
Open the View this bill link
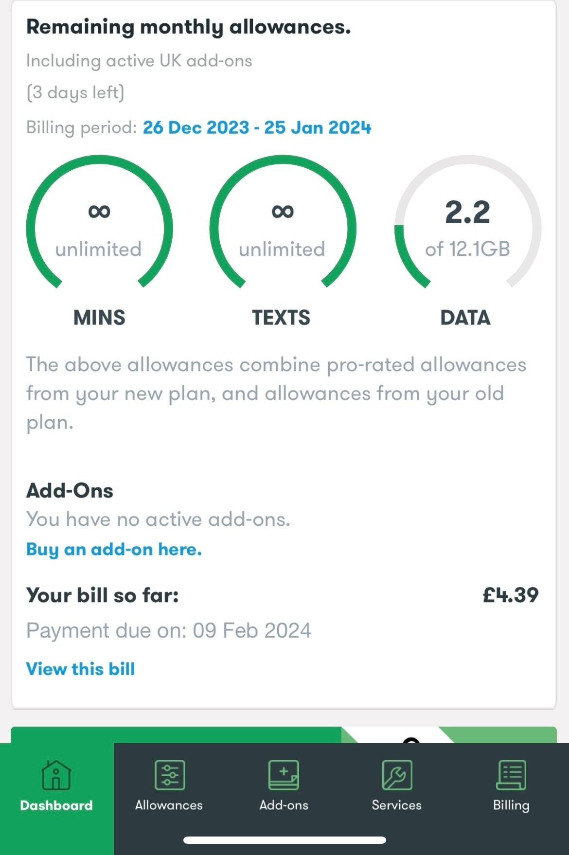pos(80,669)
